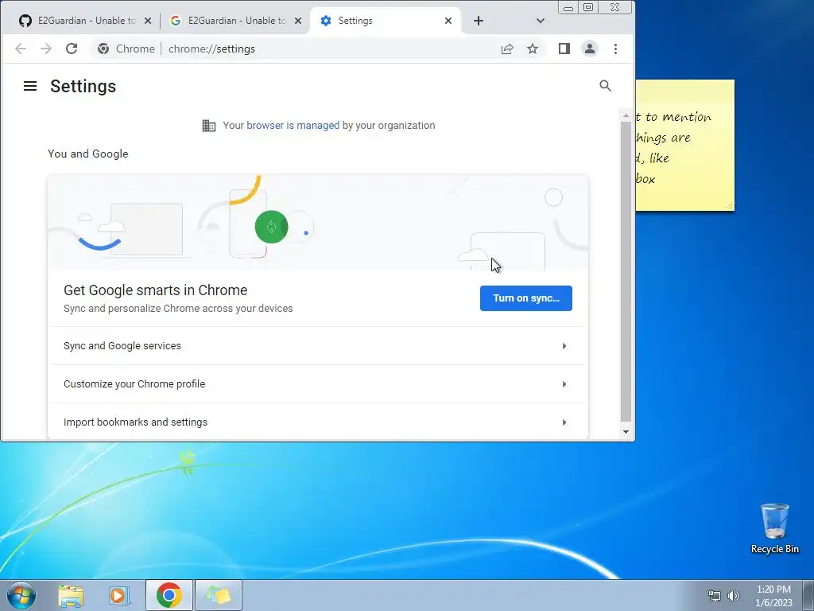Open the Windows Start menu
814x611 pixels.
[21, 595]
